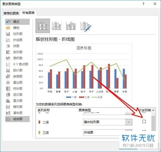The image size is (161, 152).
Task: Choose the Pie chart (饼图) icon
Action: coord(8,46)
